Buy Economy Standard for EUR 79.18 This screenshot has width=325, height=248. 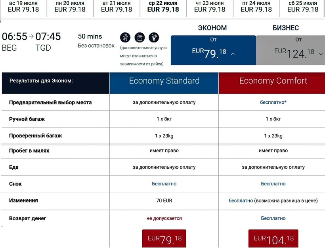coord(164,239)
